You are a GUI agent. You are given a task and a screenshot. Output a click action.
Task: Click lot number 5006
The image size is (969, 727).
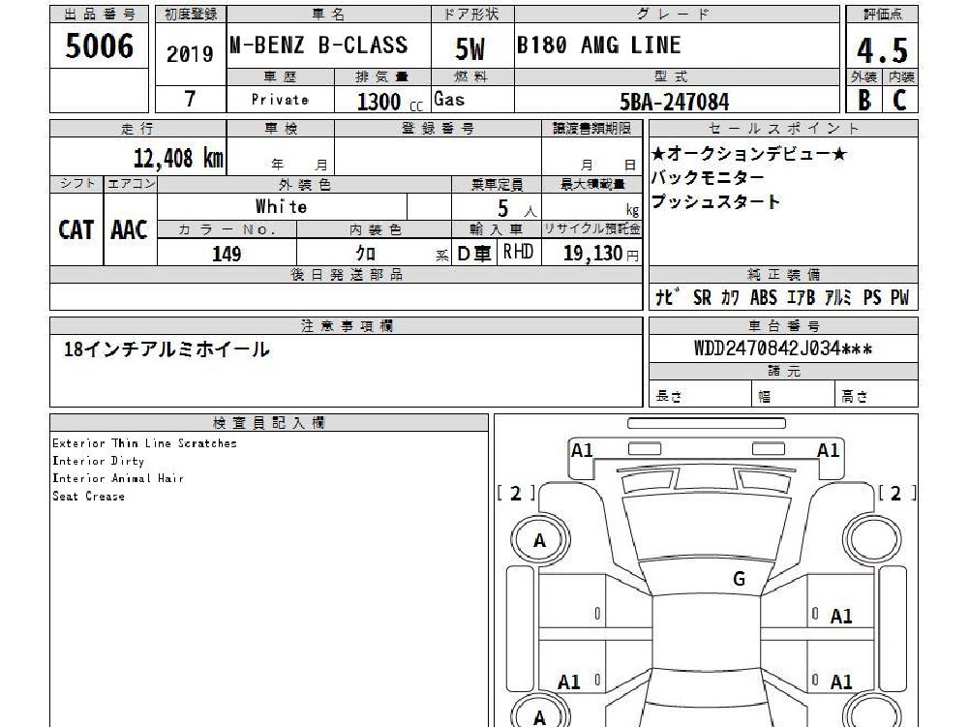(99, 45)
